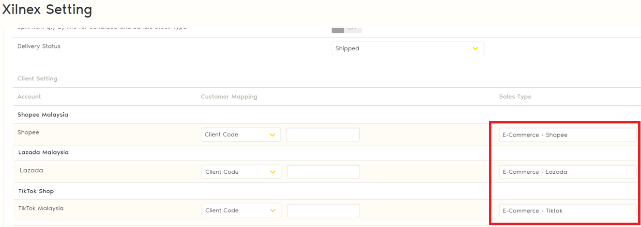Click the Account column header

(x=29, y=97)
